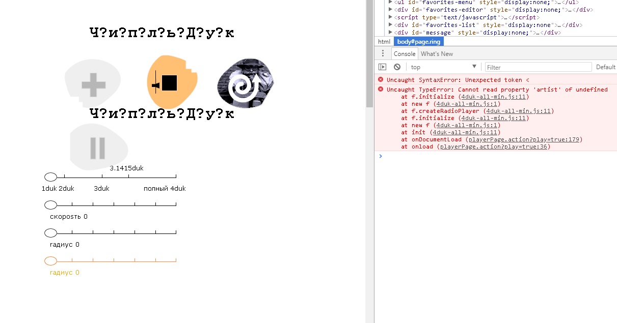617x323 pixels.
Task: Click the console Filter field
Action: coord(539,67)
